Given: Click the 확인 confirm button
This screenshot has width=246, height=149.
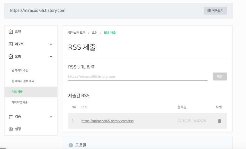Looking at the screenshot, I should (220, 76).
